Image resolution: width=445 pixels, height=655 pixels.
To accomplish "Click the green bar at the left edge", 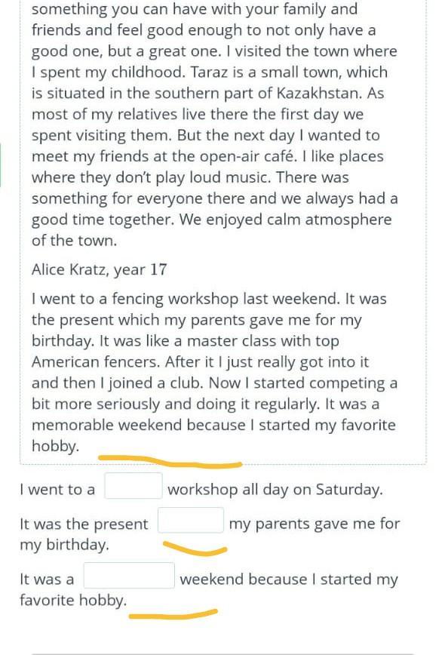I will tap(1, 165).
